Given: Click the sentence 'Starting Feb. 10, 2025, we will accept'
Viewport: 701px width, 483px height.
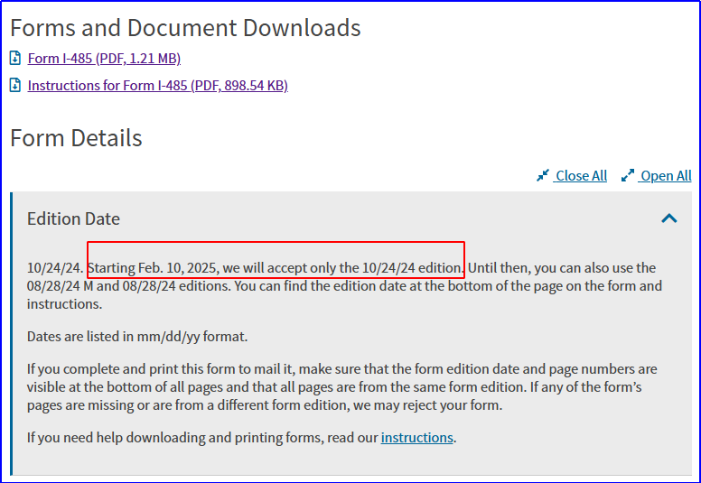Looking at the screenshot, I should (x=276, y=268).
